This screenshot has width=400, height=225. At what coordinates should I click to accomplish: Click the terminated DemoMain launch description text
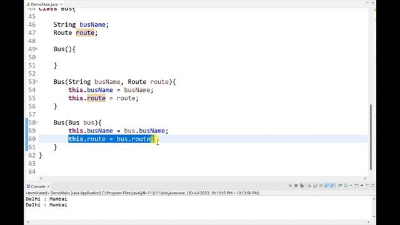tap(142, 193)
